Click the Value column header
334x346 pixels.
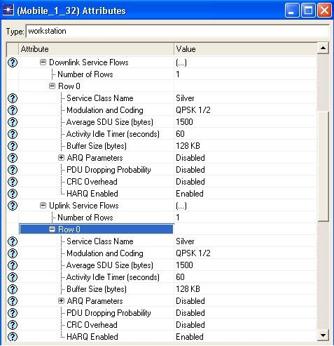click(x=245, y=49)
